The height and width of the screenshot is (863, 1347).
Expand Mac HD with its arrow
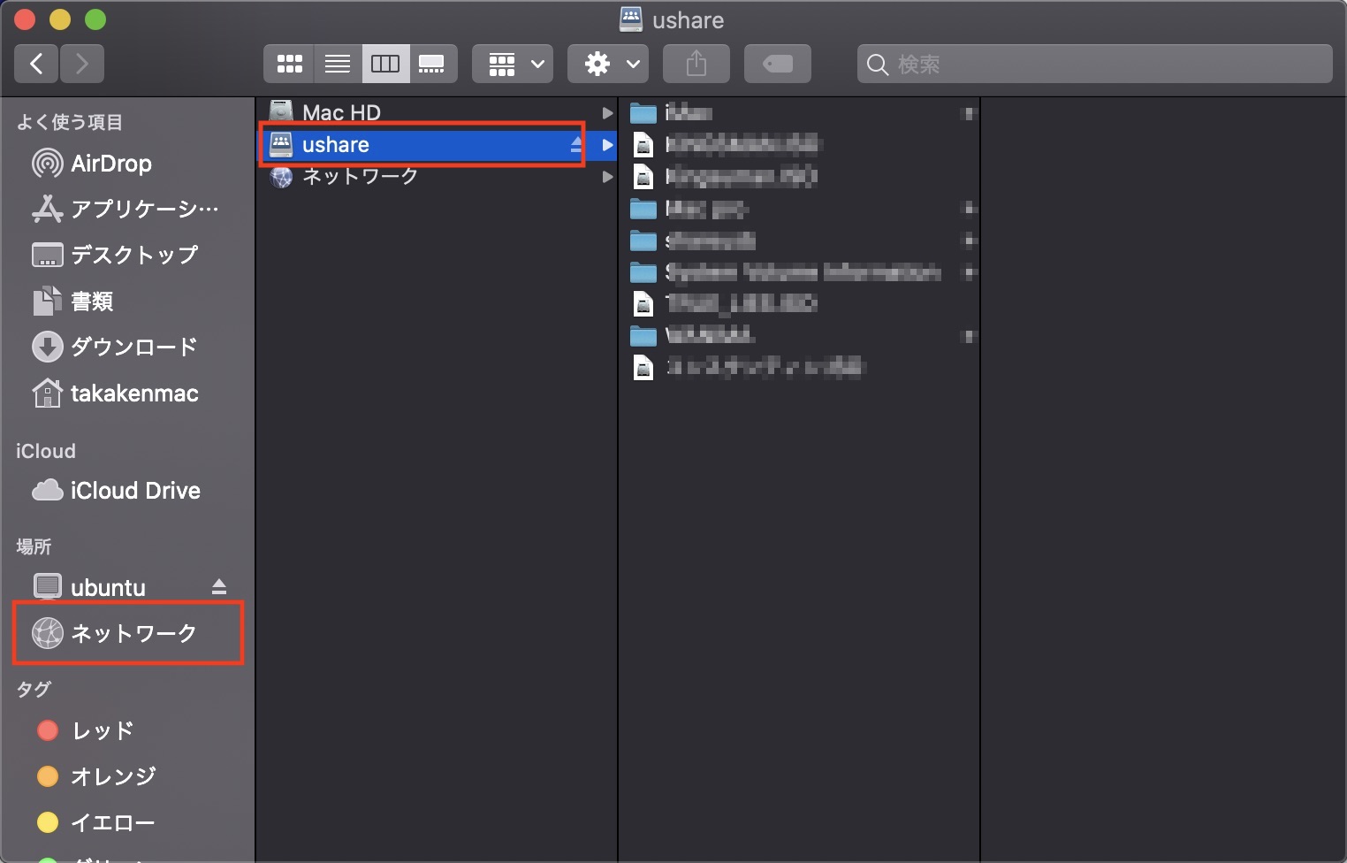click(x=607, y=113)
